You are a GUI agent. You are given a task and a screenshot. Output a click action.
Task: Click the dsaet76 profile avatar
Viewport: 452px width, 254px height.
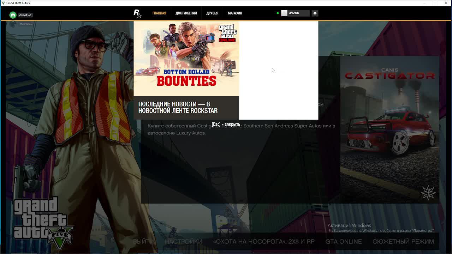(284, 13)
